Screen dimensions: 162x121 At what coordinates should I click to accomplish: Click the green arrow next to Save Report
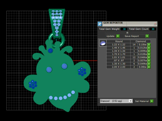point(147,36)
